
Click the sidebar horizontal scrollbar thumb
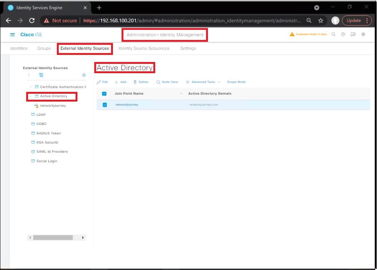click(x=53, y=238)
